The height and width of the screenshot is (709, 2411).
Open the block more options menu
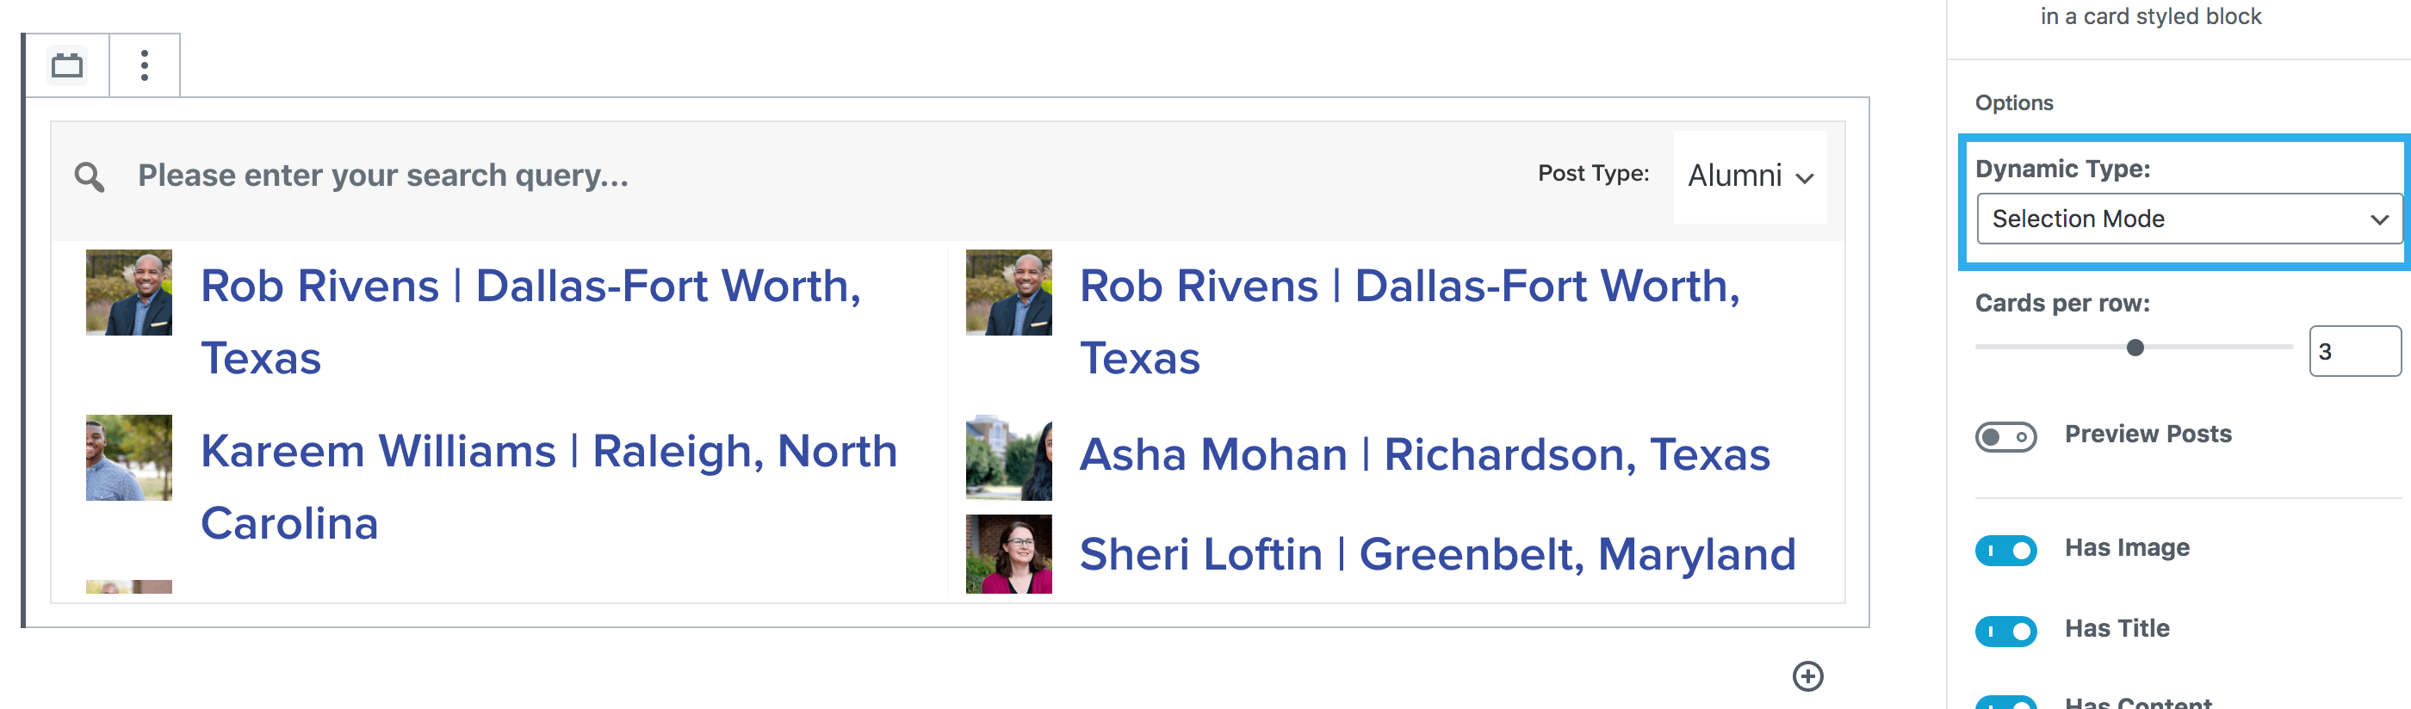coord(144,65)
